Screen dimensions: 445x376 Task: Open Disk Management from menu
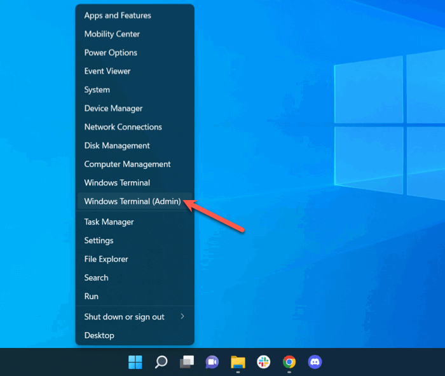tap(135, 145)
